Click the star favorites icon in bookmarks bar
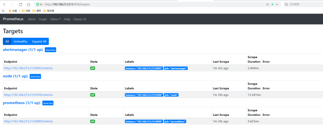This screenshot has height=129, width=323. tap(10, 11)
